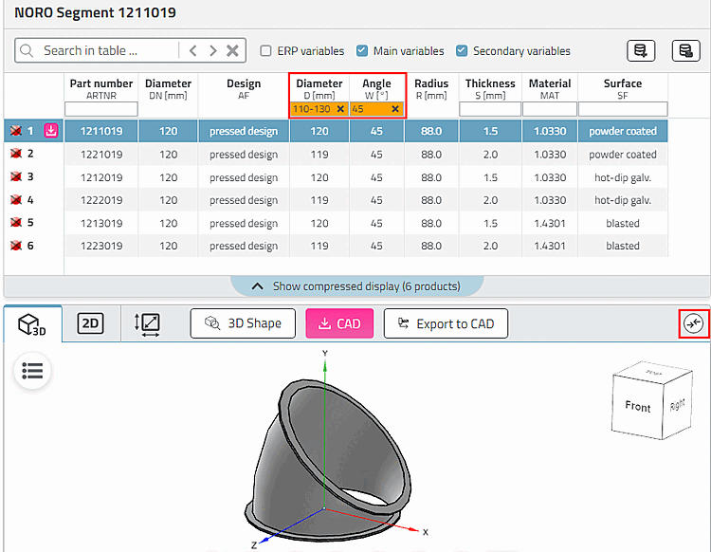Click the crossed-out icon in row 6

[x=16, y=246]
